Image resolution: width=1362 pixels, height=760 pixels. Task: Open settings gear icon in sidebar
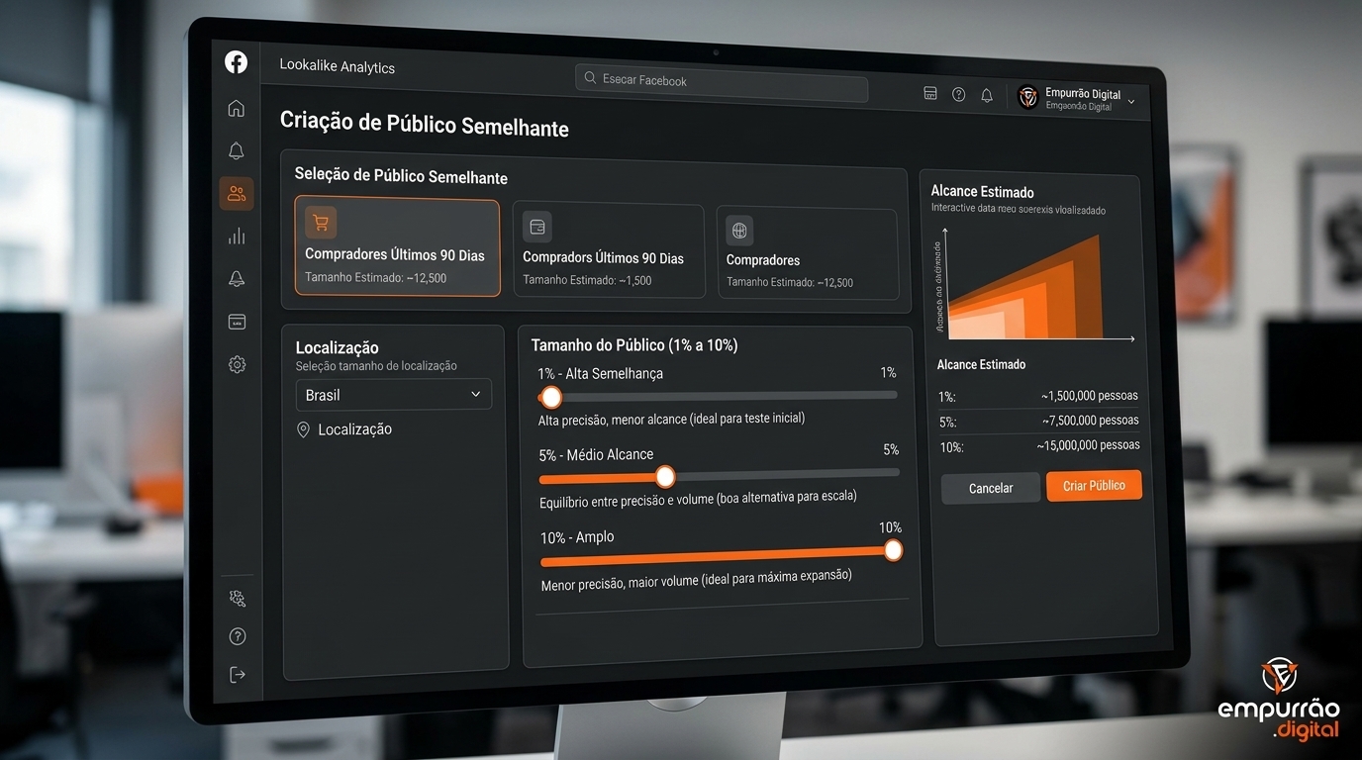point(237,364)
